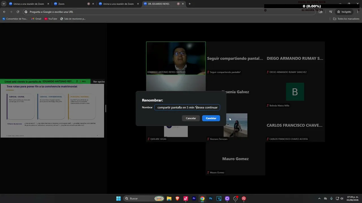Open the red round app icon on the taskbar
Screen dimensions: 362x203
[244, 198]
